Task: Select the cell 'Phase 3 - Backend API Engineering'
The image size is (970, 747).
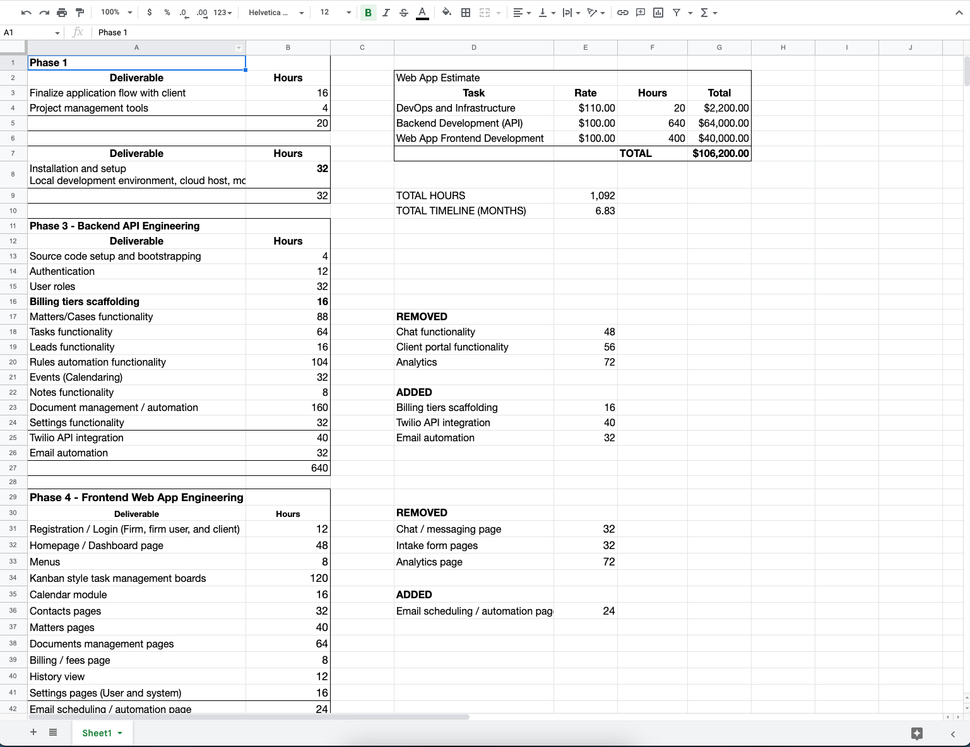Action: point(136,226)
